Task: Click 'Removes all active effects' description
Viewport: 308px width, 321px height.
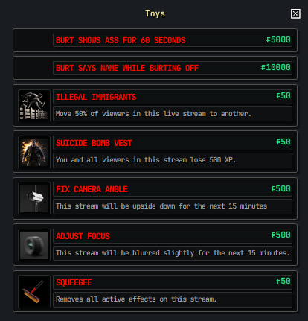Action: [x=136, y=299]
